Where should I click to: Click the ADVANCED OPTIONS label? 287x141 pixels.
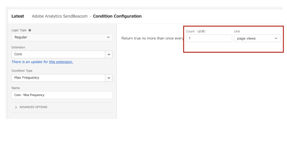click(x=33, y=107)
